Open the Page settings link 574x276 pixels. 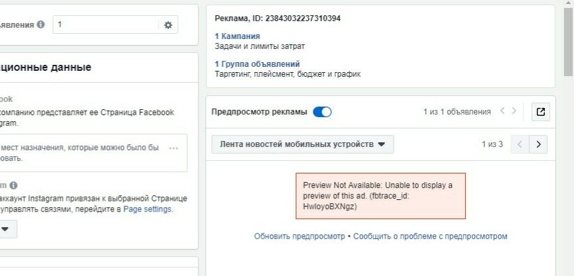click(x=147, y=209)
